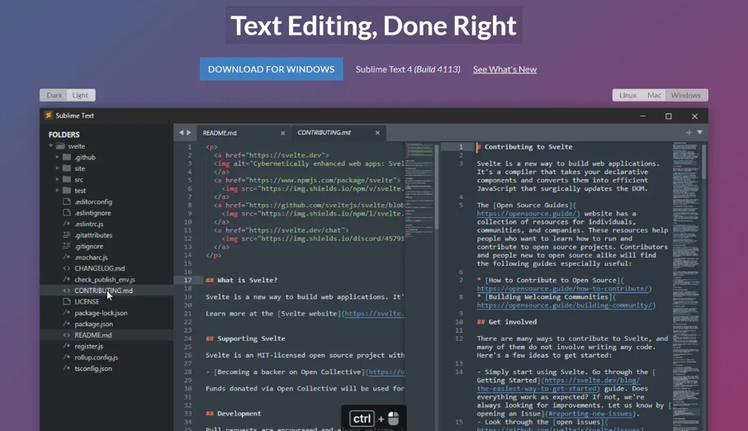Screen dimensions: 748x431
Task: Expand the test folder arrow
Action: [x=57, y=190]
